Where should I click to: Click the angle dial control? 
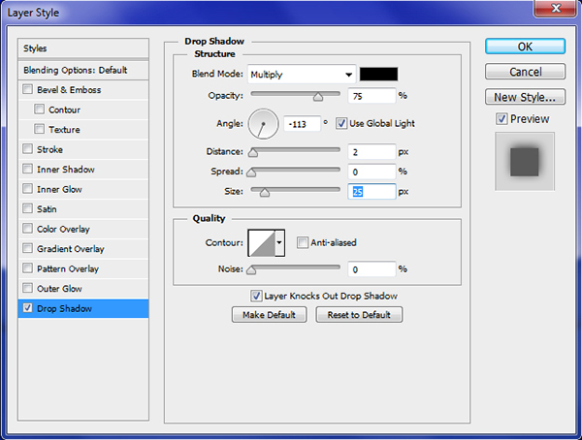pos(263,123)
